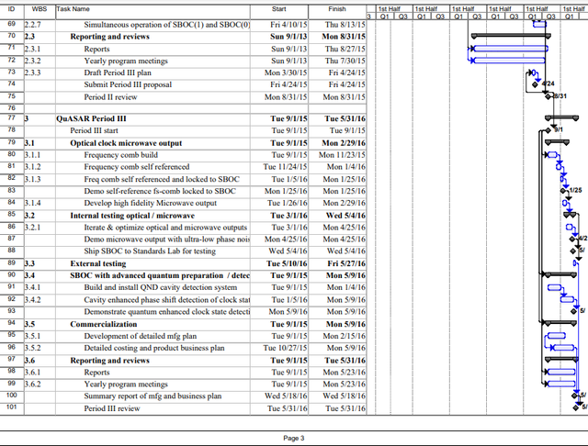Click start date 'Tue 11/24/15'
588x446 pixels.
tap(285, 167)
